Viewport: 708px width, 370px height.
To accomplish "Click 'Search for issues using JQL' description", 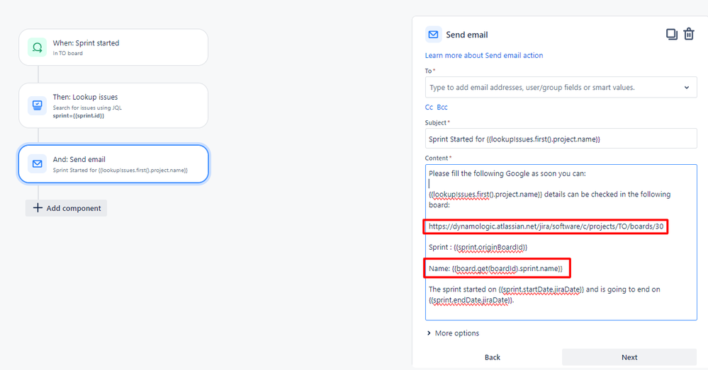I will 87,108.
